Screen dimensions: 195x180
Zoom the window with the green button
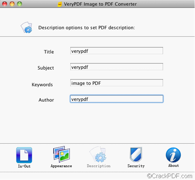point(19,4)
